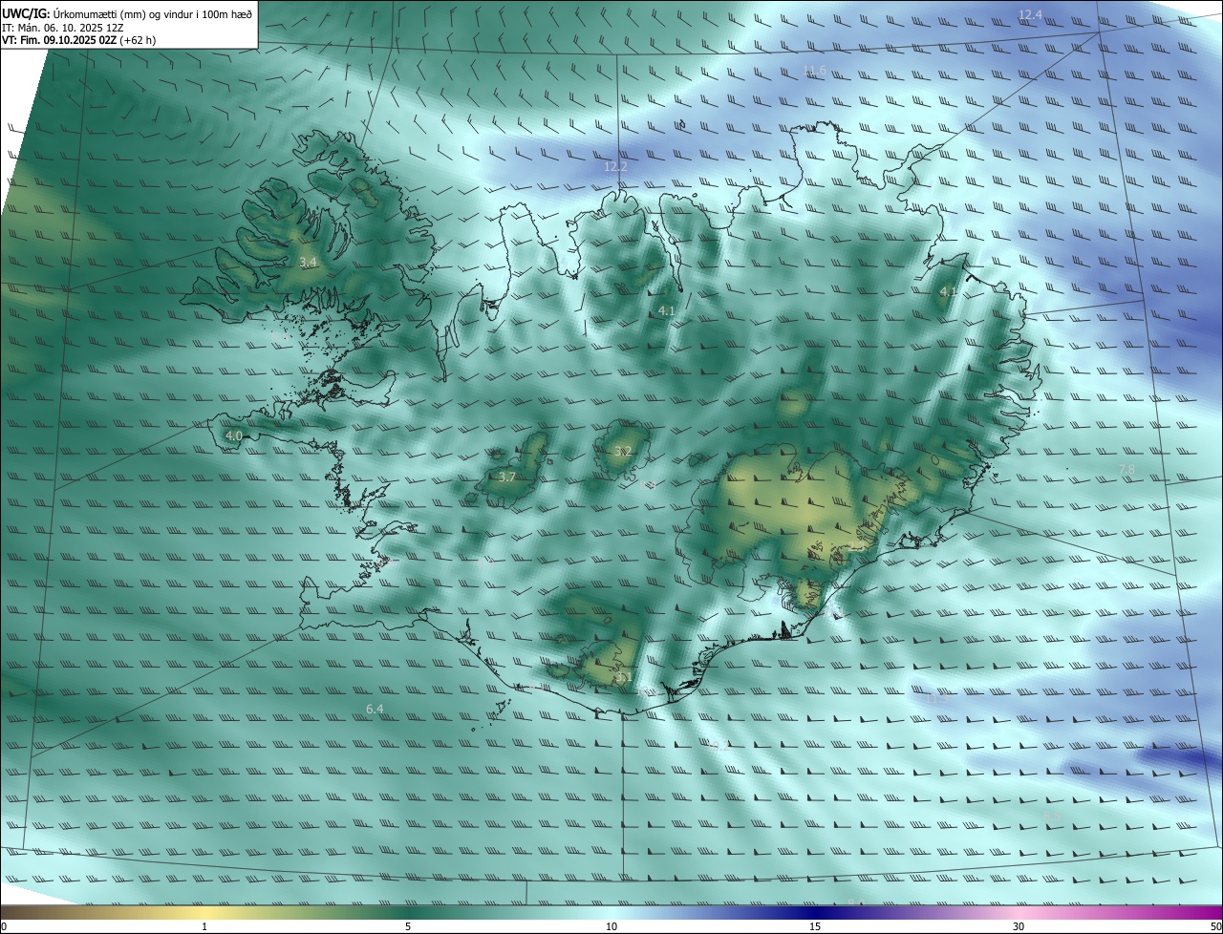Click the 50 tick on the color scale
1223x934 pixels.
coord(1215,926)
